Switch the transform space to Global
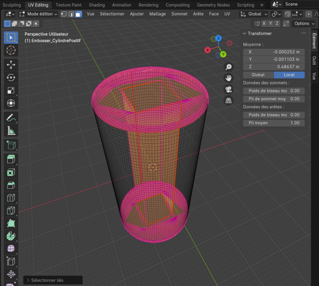Image resolution: width=319 pixels, height=286 pixels. [258, 74]
